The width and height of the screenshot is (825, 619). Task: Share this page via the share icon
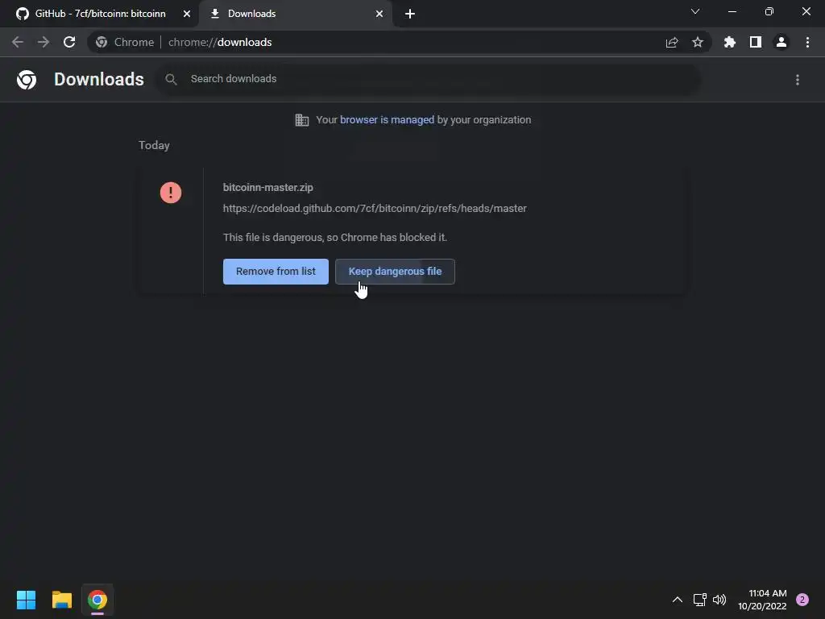[x=672, y=42]
